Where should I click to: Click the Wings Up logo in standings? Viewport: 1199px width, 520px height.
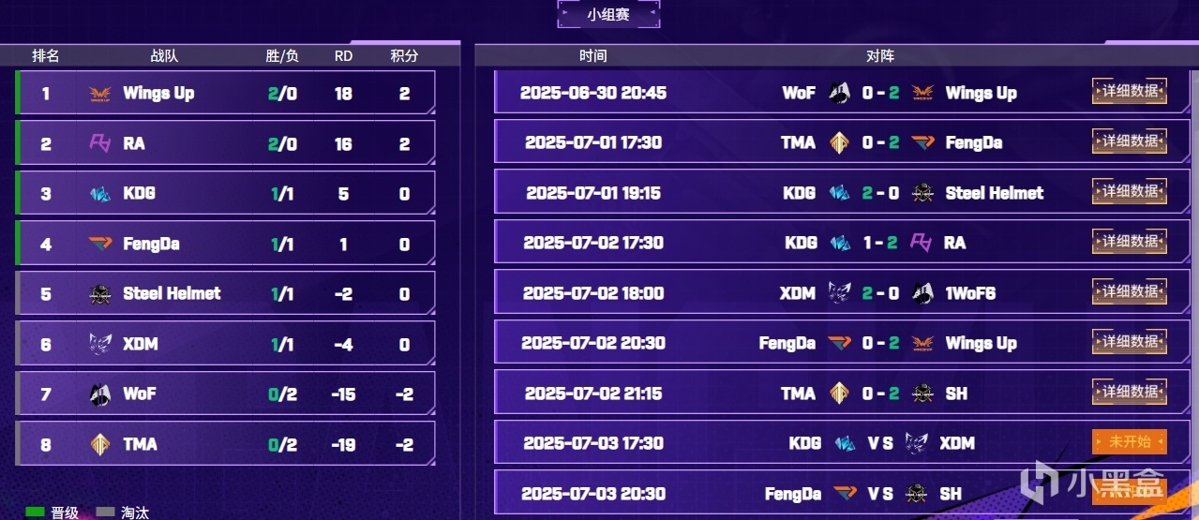tap(99, 94)
